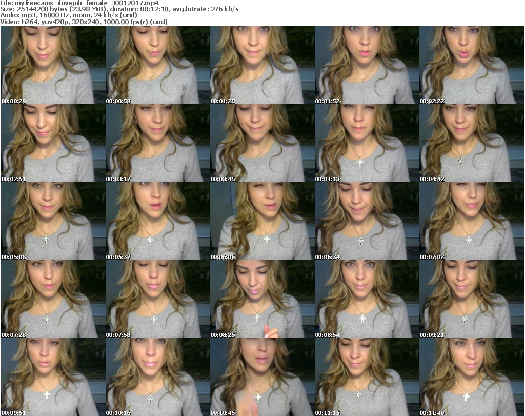The height and width of the screenshot is (416, 525).
Task: Select the thumbnail timestamped 00:06:34
Action: pyautogui.click(x=367, y=221)
